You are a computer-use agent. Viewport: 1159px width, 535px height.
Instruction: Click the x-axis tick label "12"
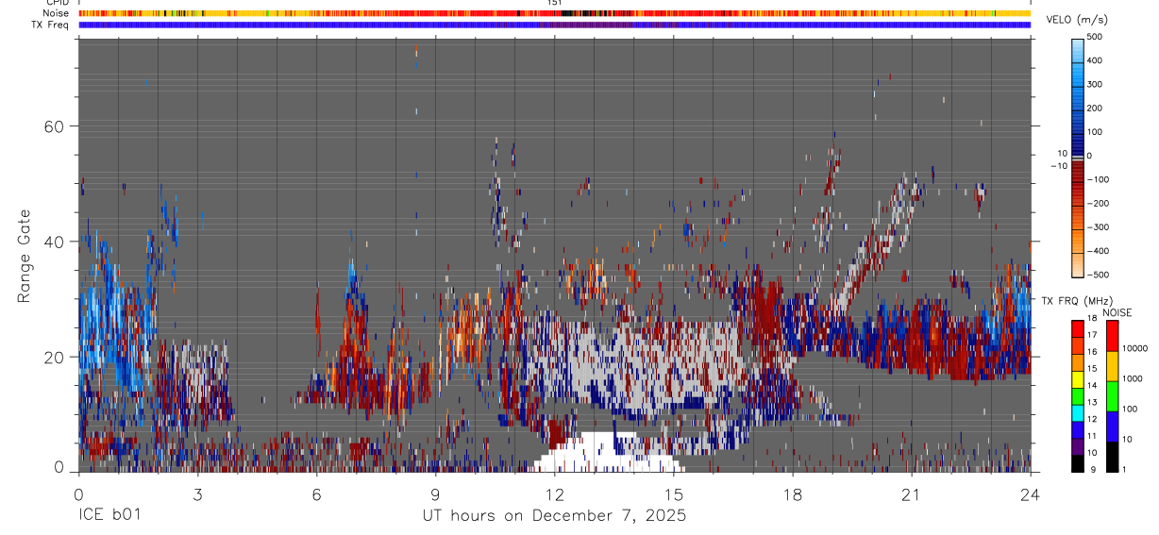pyautogui.click(x=554, y=493)
